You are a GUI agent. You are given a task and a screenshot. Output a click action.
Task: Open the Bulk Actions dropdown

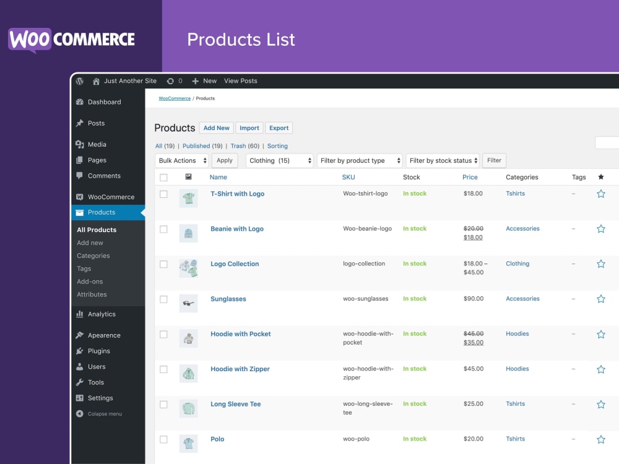[181, 160]
